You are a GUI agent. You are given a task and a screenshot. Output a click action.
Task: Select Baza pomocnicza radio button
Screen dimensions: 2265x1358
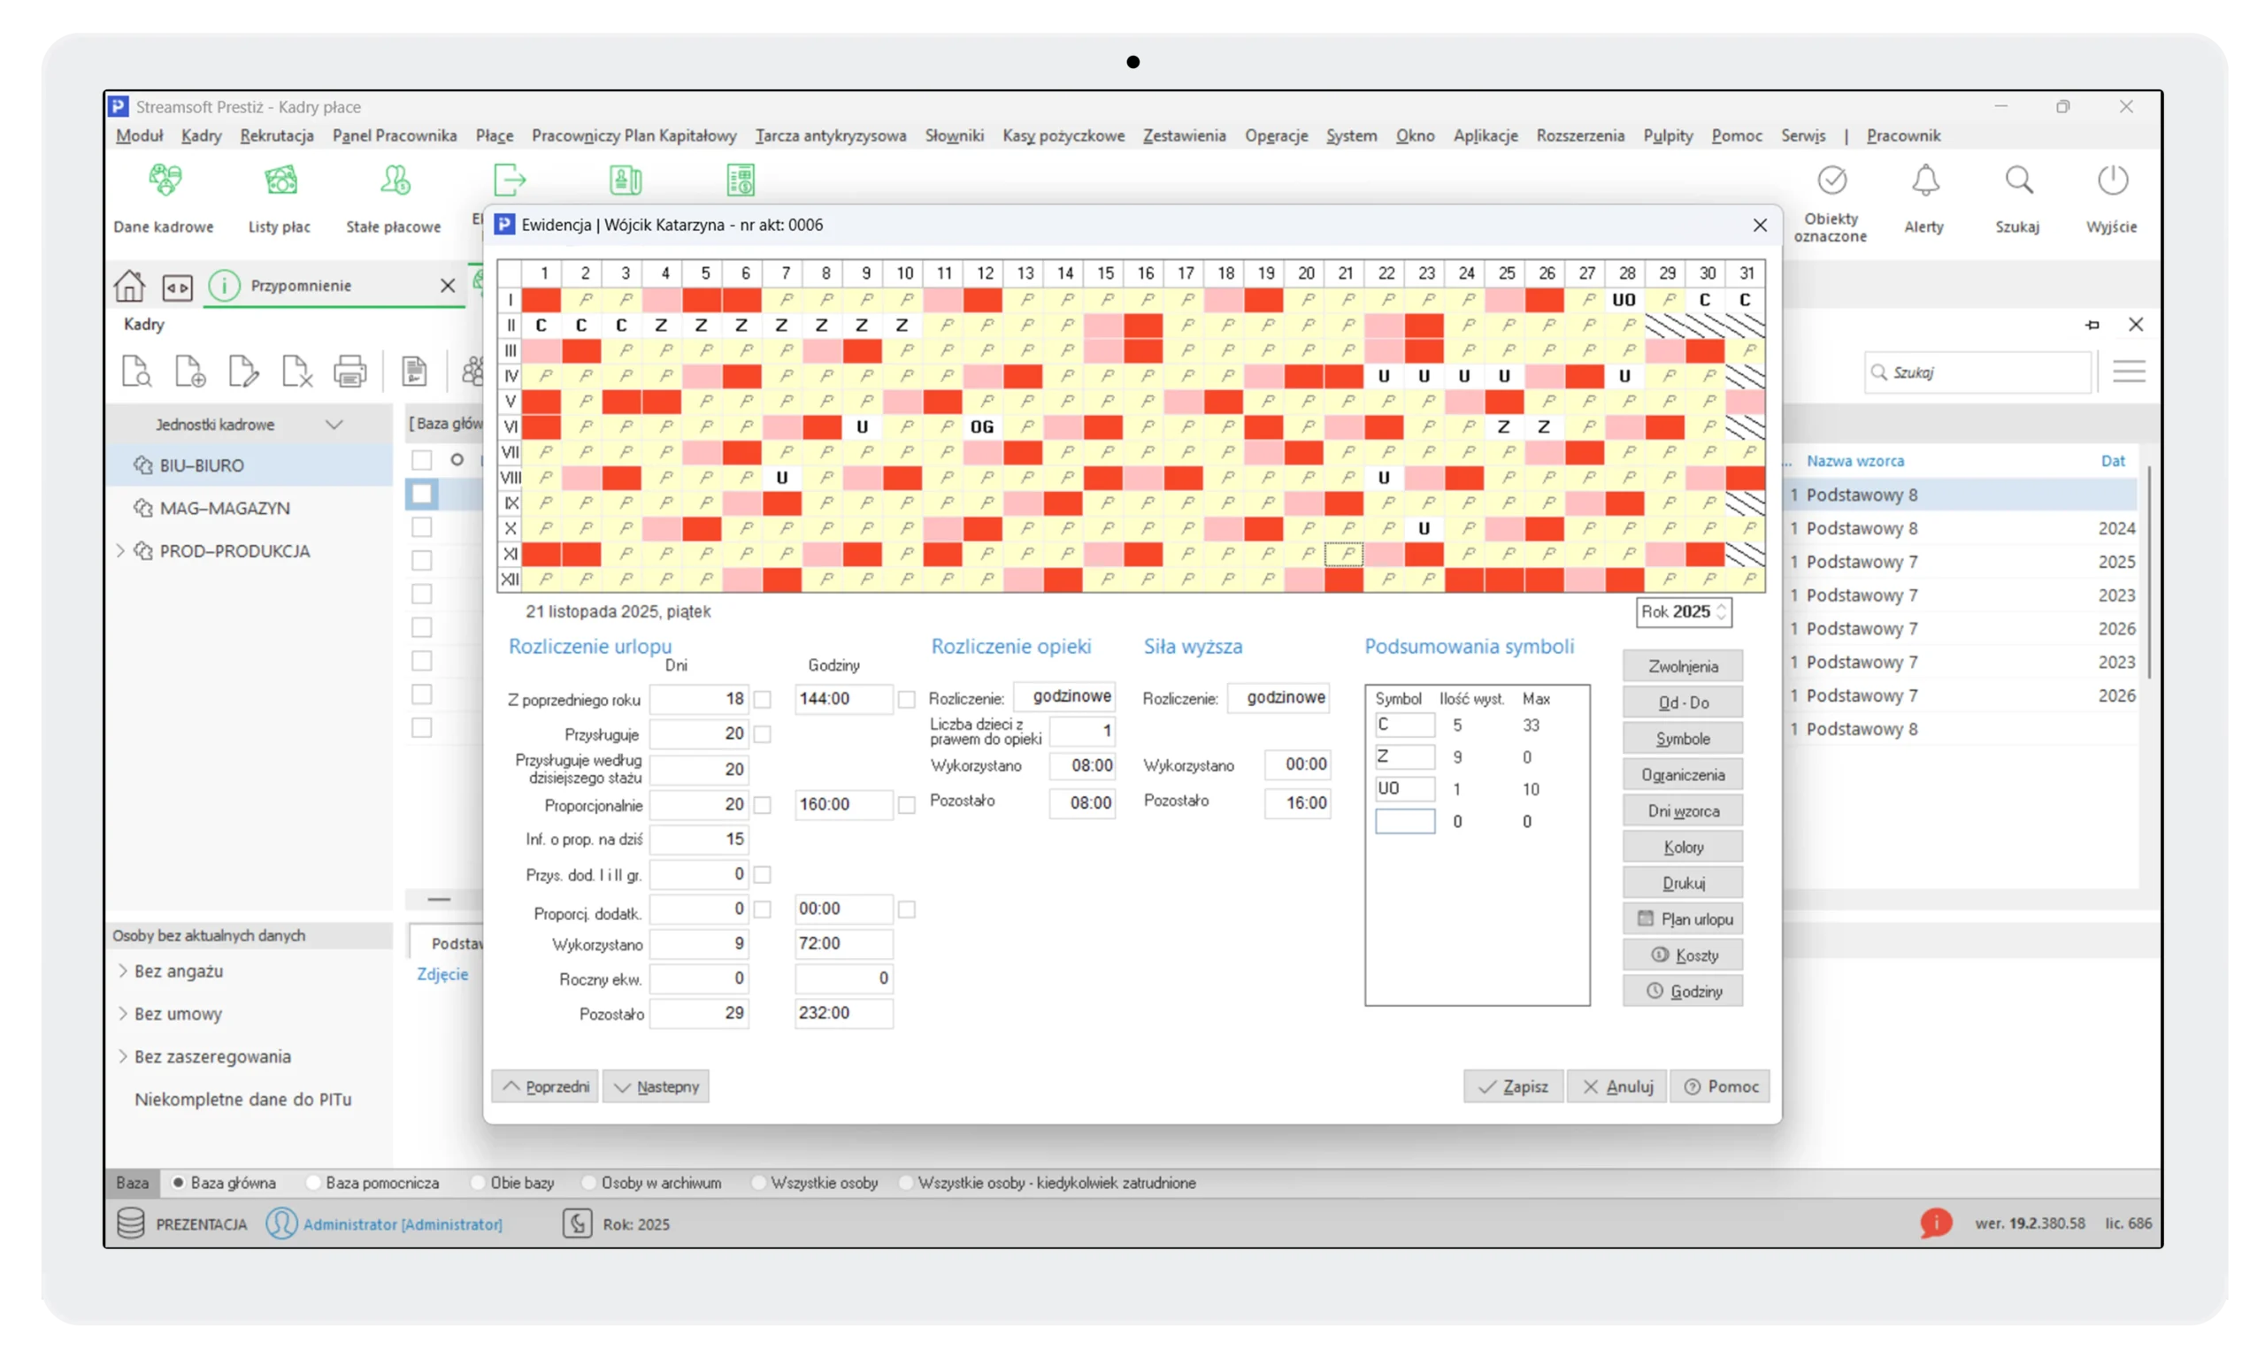314,1183
